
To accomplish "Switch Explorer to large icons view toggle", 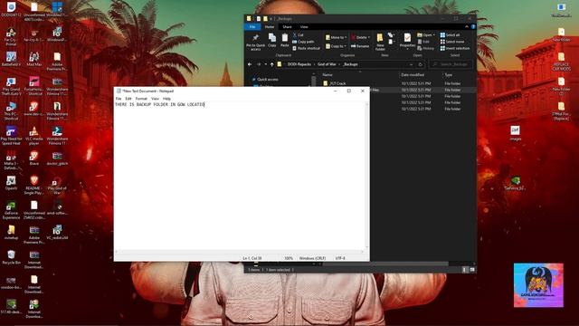I will click(x=472, y=270).
